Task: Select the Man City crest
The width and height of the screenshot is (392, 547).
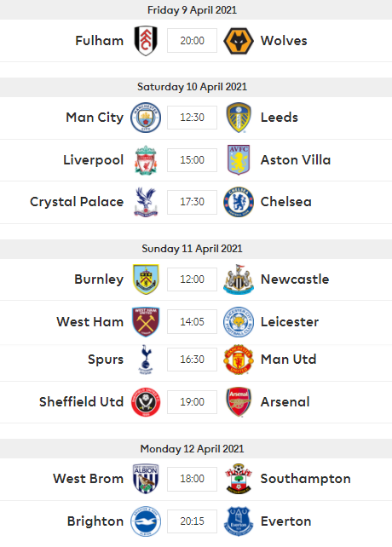Action: point(146,118)
